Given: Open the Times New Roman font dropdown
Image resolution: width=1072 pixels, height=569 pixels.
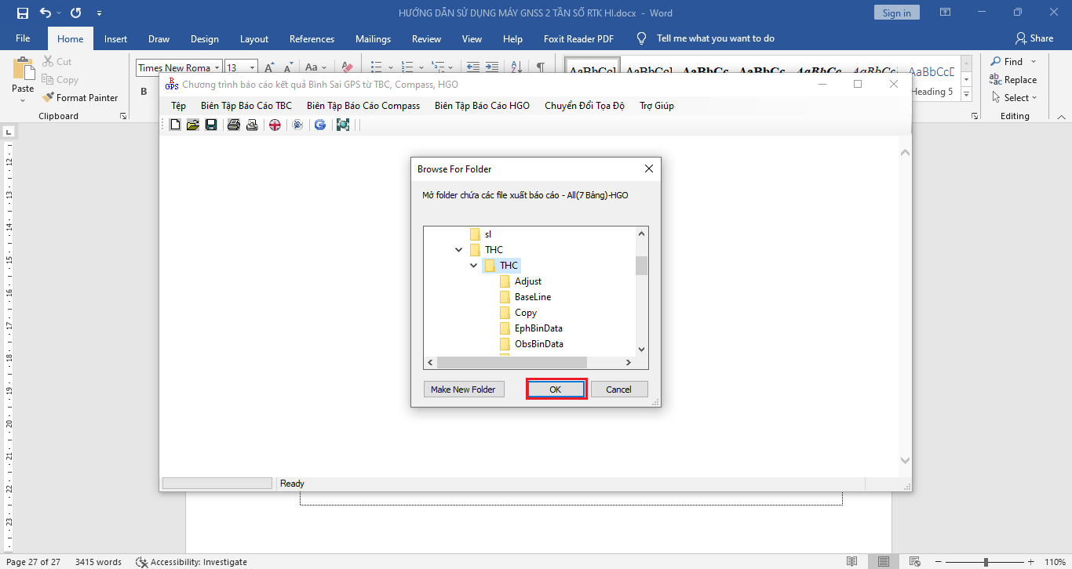Looking at the screenshot, I should click(x=217, y=68).
